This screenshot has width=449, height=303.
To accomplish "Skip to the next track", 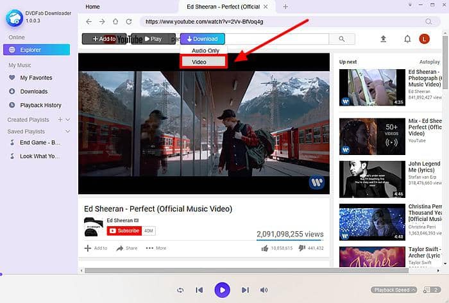I will tap(245, 290).
